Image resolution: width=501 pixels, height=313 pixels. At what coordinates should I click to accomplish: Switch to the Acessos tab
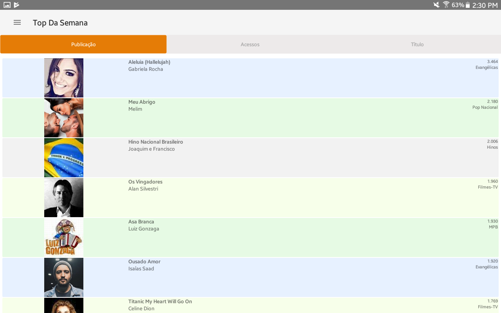coord(250,44)
